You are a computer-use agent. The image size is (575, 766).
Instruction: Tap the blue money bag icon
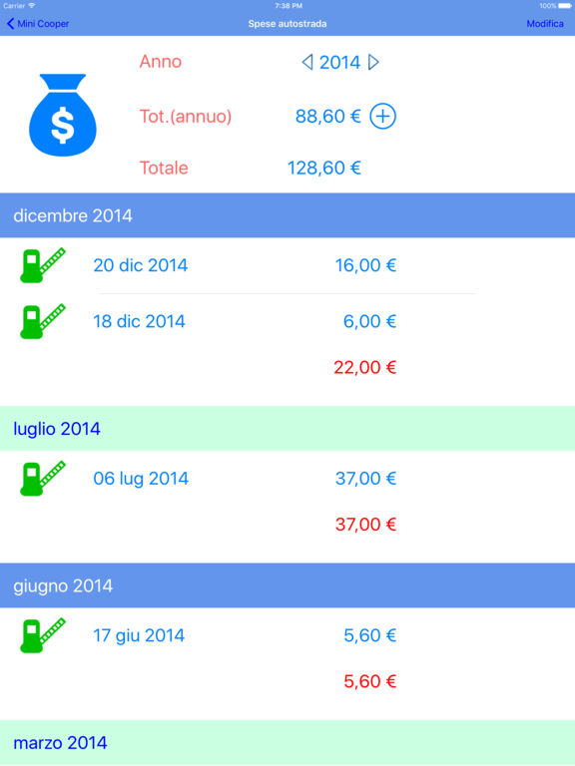[x=63, y=116]
